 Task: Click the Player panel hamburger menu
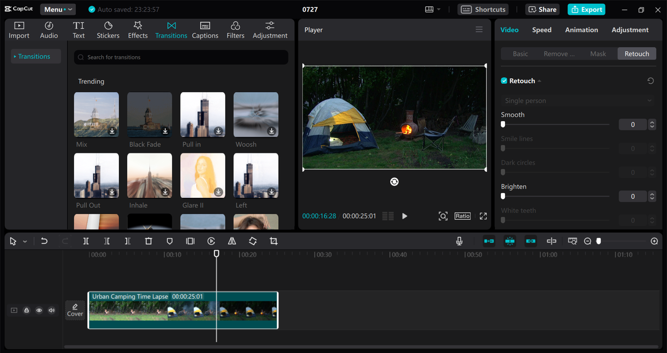pos(479,30)
